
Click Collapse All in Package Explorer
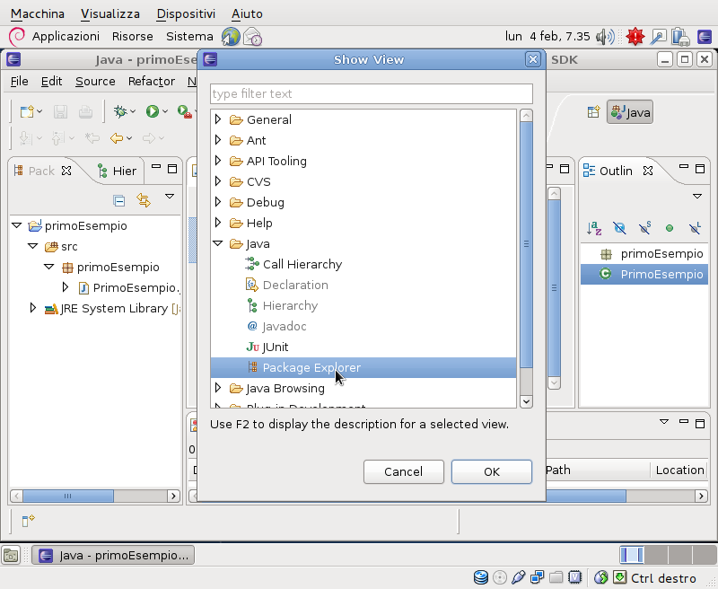click(119, 200)
